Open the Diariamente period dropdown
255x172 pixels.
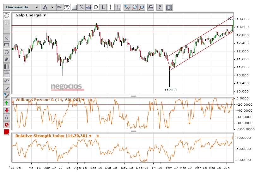pos(22,7)
